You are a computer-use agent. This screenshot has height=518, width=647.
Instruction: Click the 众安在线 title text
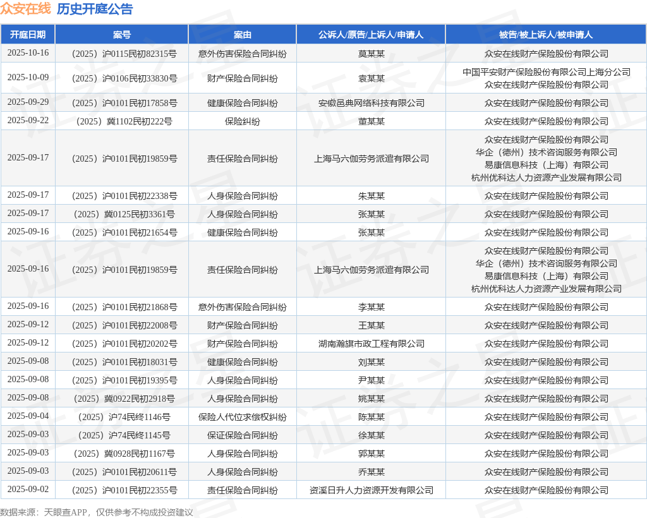pyautogui.click(x=25, y=9)
